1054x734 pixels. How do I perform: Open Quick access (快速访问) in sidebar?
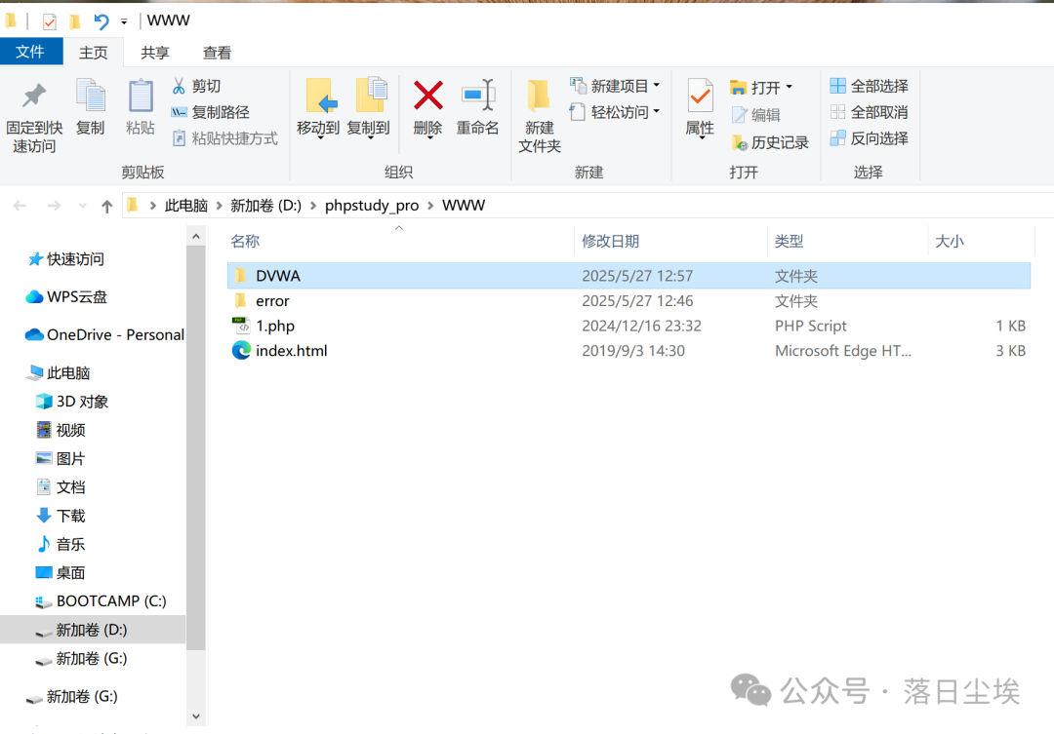pos(65,258)
